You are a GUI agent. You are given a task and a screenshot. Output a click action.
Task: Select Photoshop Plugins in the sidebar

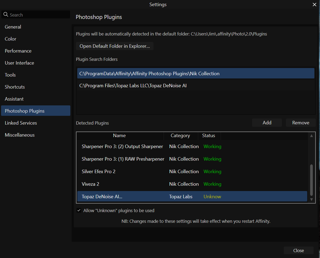click(x=36, y=111)
